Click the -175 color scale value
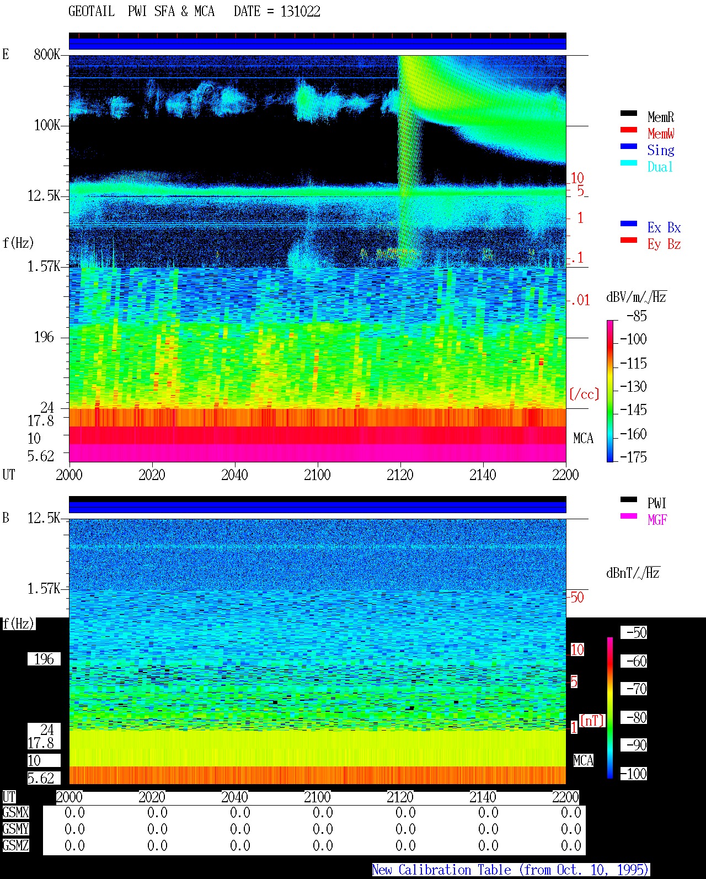The image size is (706, 879). click(633, 457)
